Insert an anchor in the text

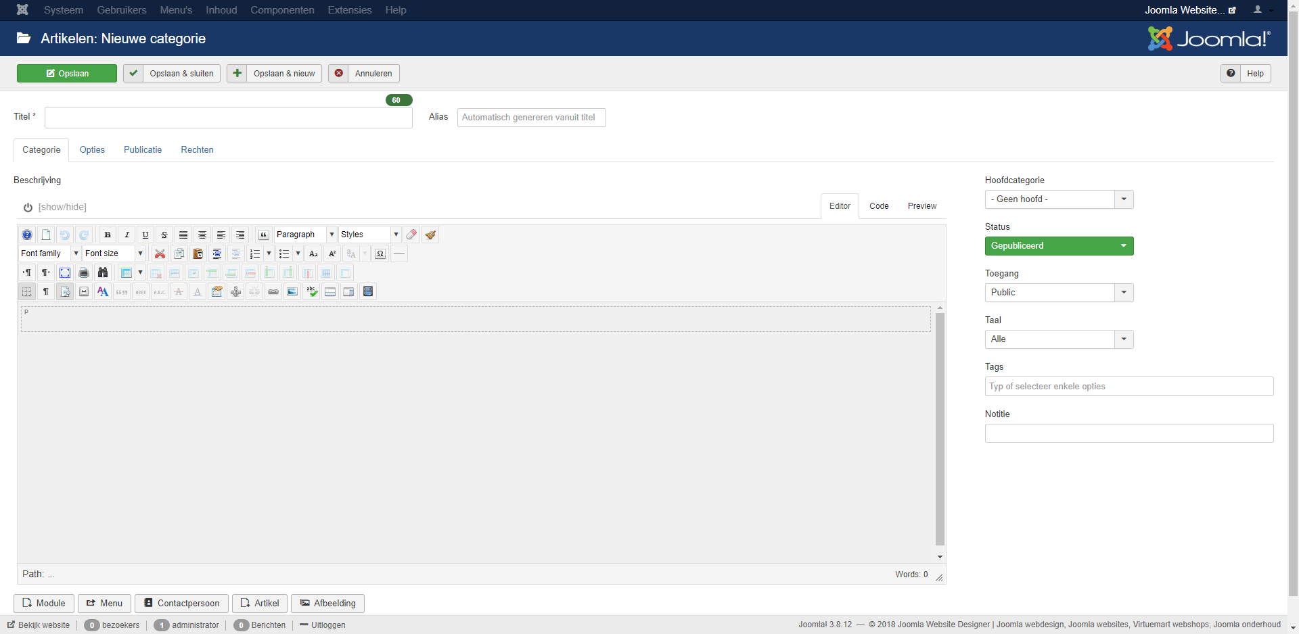point(236,291)
